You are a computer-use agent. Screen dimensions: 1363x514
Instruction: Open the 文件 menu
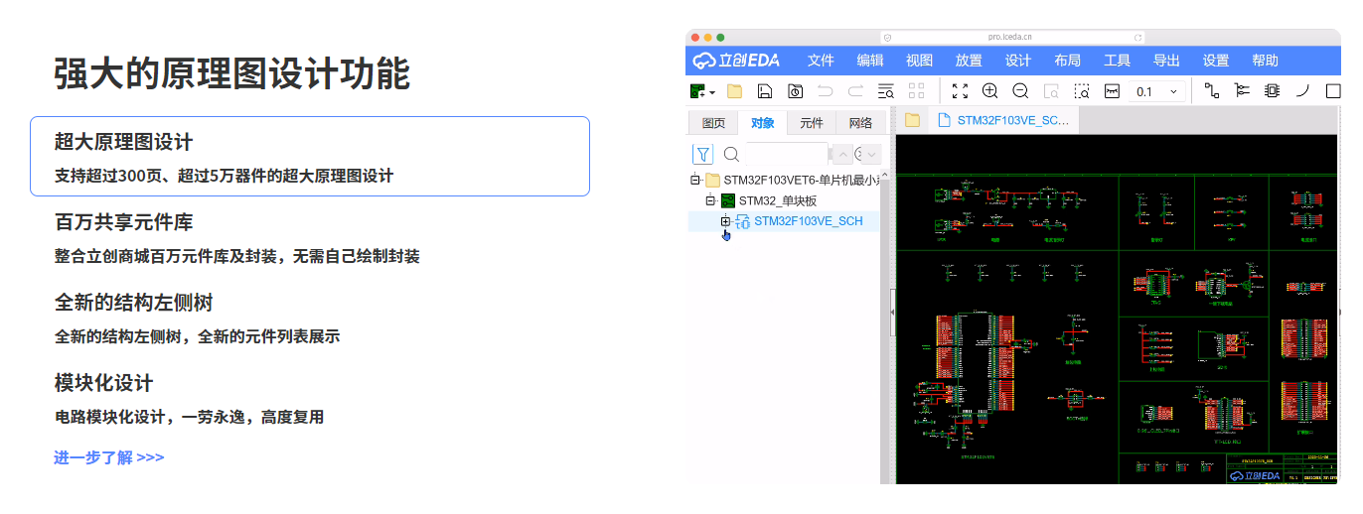(821, 61)
